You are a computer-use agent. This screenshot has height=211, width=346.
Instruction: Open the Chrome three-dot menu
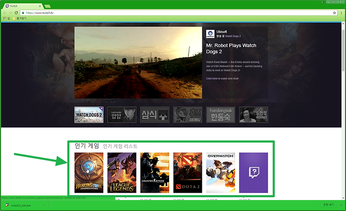click(341, 13)
